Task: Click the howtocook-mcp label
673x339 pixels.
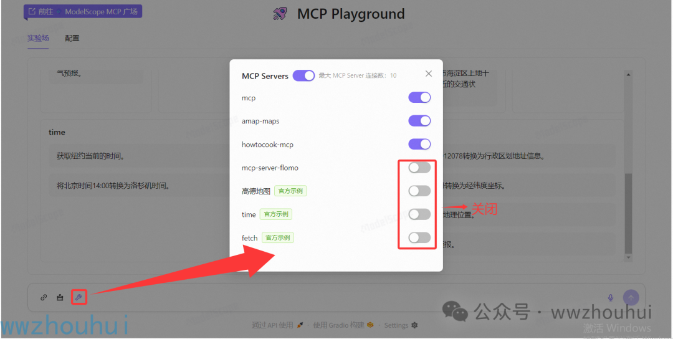Action: point(267,145)
